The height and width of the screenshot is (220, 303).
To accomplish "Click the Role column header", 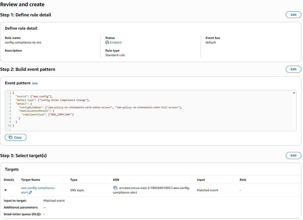I will pyautogui.click(x=243, y=180).
